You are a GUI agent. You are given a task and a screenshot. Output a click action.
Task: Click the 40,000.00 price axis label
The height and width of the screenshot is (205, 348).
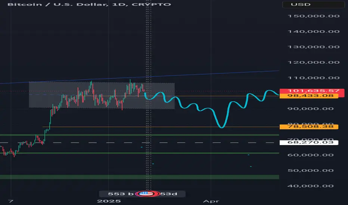pyautogui.click(x=311, y=186)
